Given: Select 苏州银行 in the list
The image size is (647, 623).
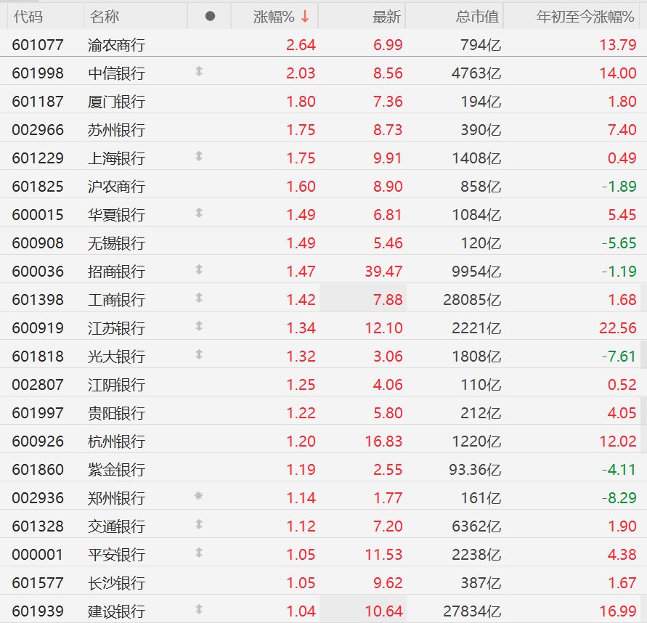Looking at the screenshot, I should click(116, 130).
